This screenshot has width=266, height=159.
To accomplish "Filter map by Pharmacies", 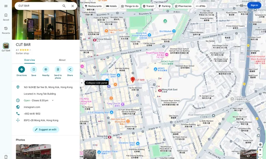I will 183,6.
